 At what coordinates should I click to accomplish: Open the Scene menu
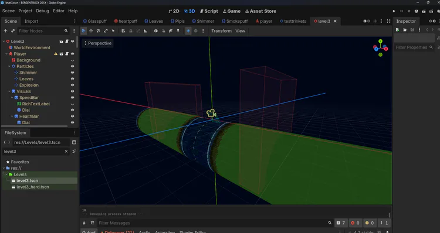click(x=8, y=11)
